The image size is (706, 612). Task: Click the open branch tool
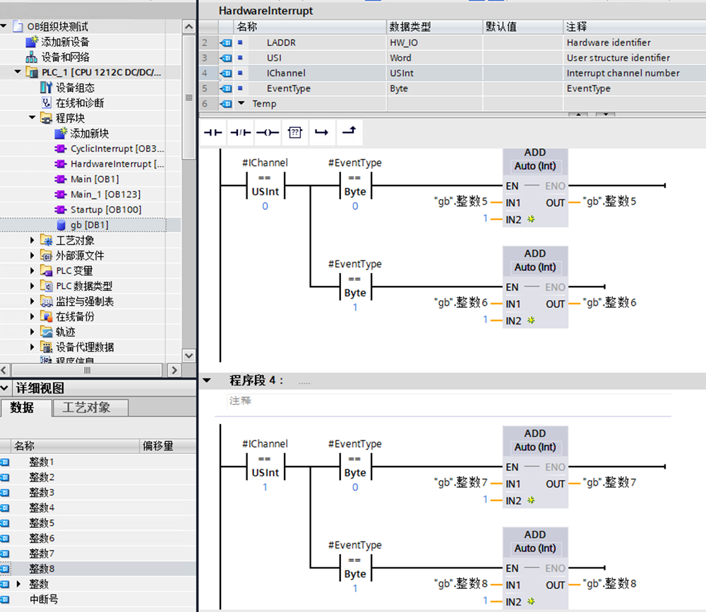(322, 132)
